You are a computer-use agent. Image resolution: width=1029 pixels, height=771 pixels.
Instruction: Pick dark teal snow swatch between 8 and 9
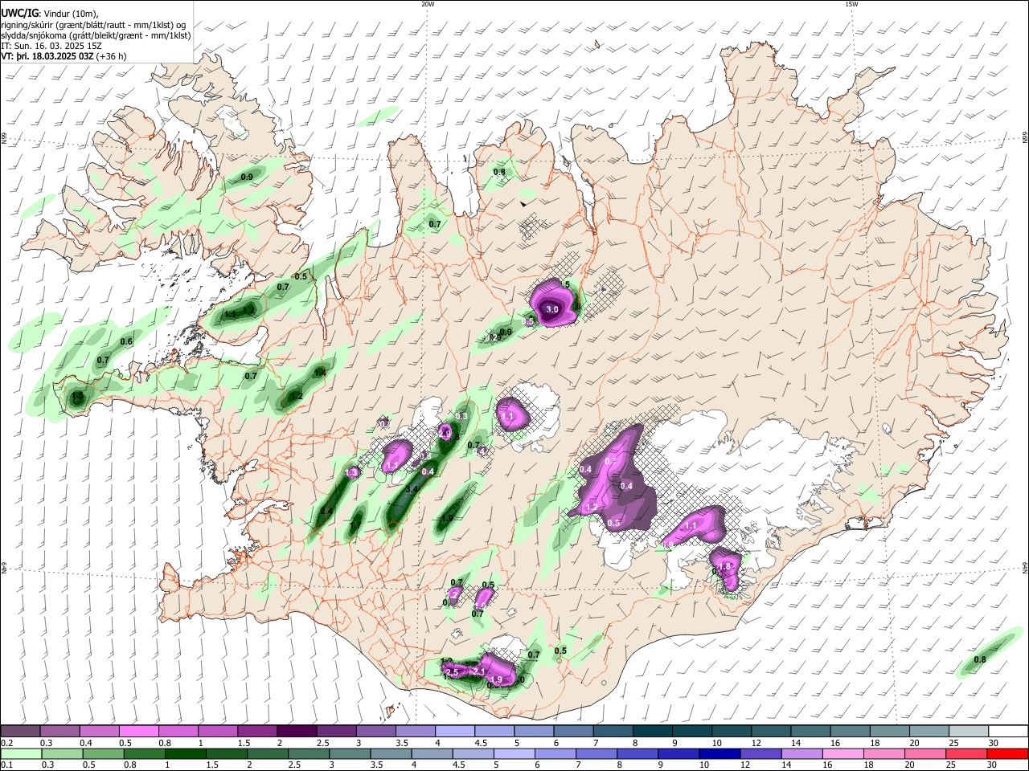coord(652,731)
